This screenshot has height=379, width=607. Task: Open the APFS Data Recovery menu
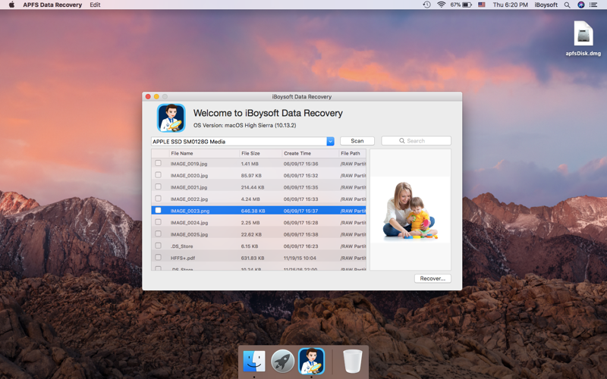coord(53,5)
